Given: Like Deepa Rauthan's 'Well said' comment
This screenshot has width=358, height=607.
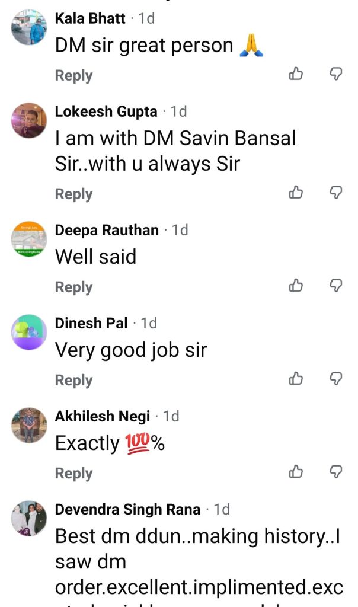Looking at the screenshot, I should (x=296, y=285).
